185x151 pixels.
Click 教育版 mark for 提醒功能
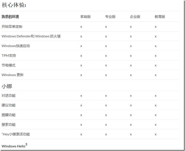tap(156, 115)
